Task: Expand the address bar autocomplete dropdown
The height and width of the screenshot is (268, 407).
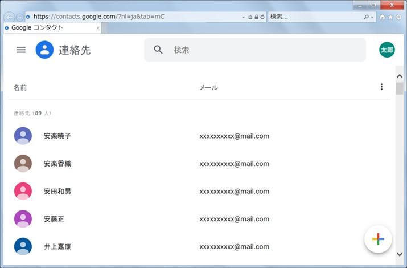Action: [x=244, y=17]
